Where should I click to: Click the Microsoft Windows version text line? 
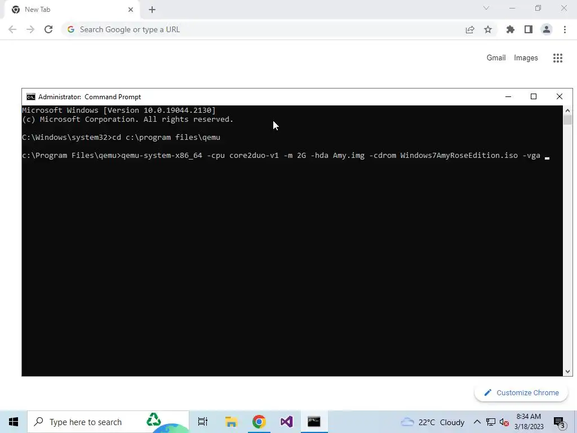119,110
